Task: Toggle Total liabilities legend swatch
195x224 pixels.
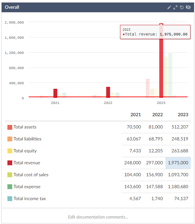Action: pyautogui.click(x=10, y=139)
